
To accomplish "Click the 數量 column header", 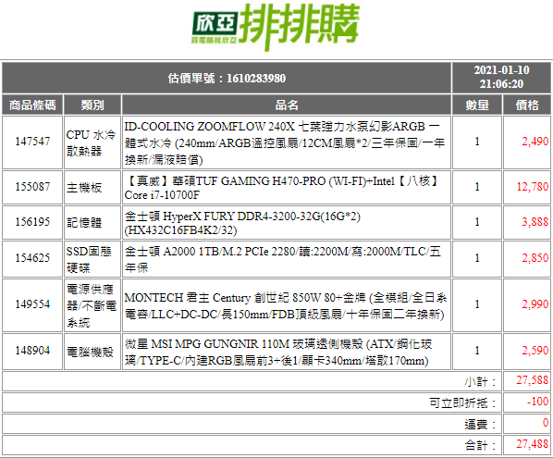I will (477, 105).
